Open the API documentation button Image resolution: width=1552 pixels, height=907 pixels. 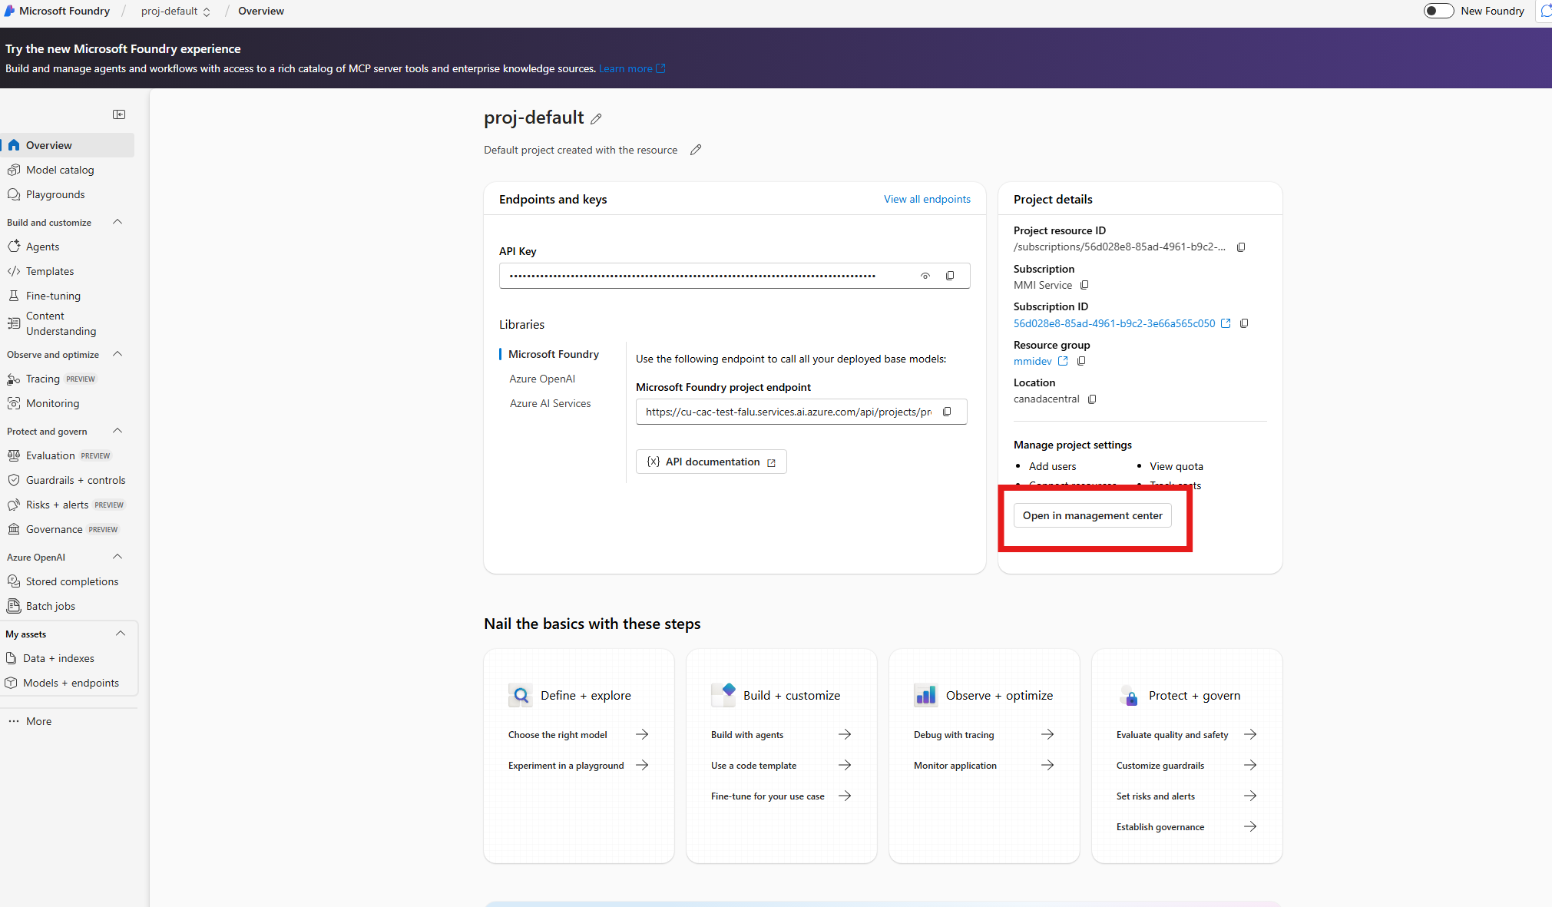[x=711, y=462]
